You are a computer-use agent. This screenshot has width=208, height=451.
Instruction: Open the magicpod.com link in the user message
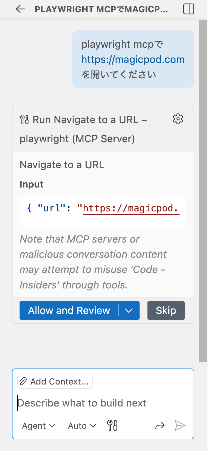point(133,59)
